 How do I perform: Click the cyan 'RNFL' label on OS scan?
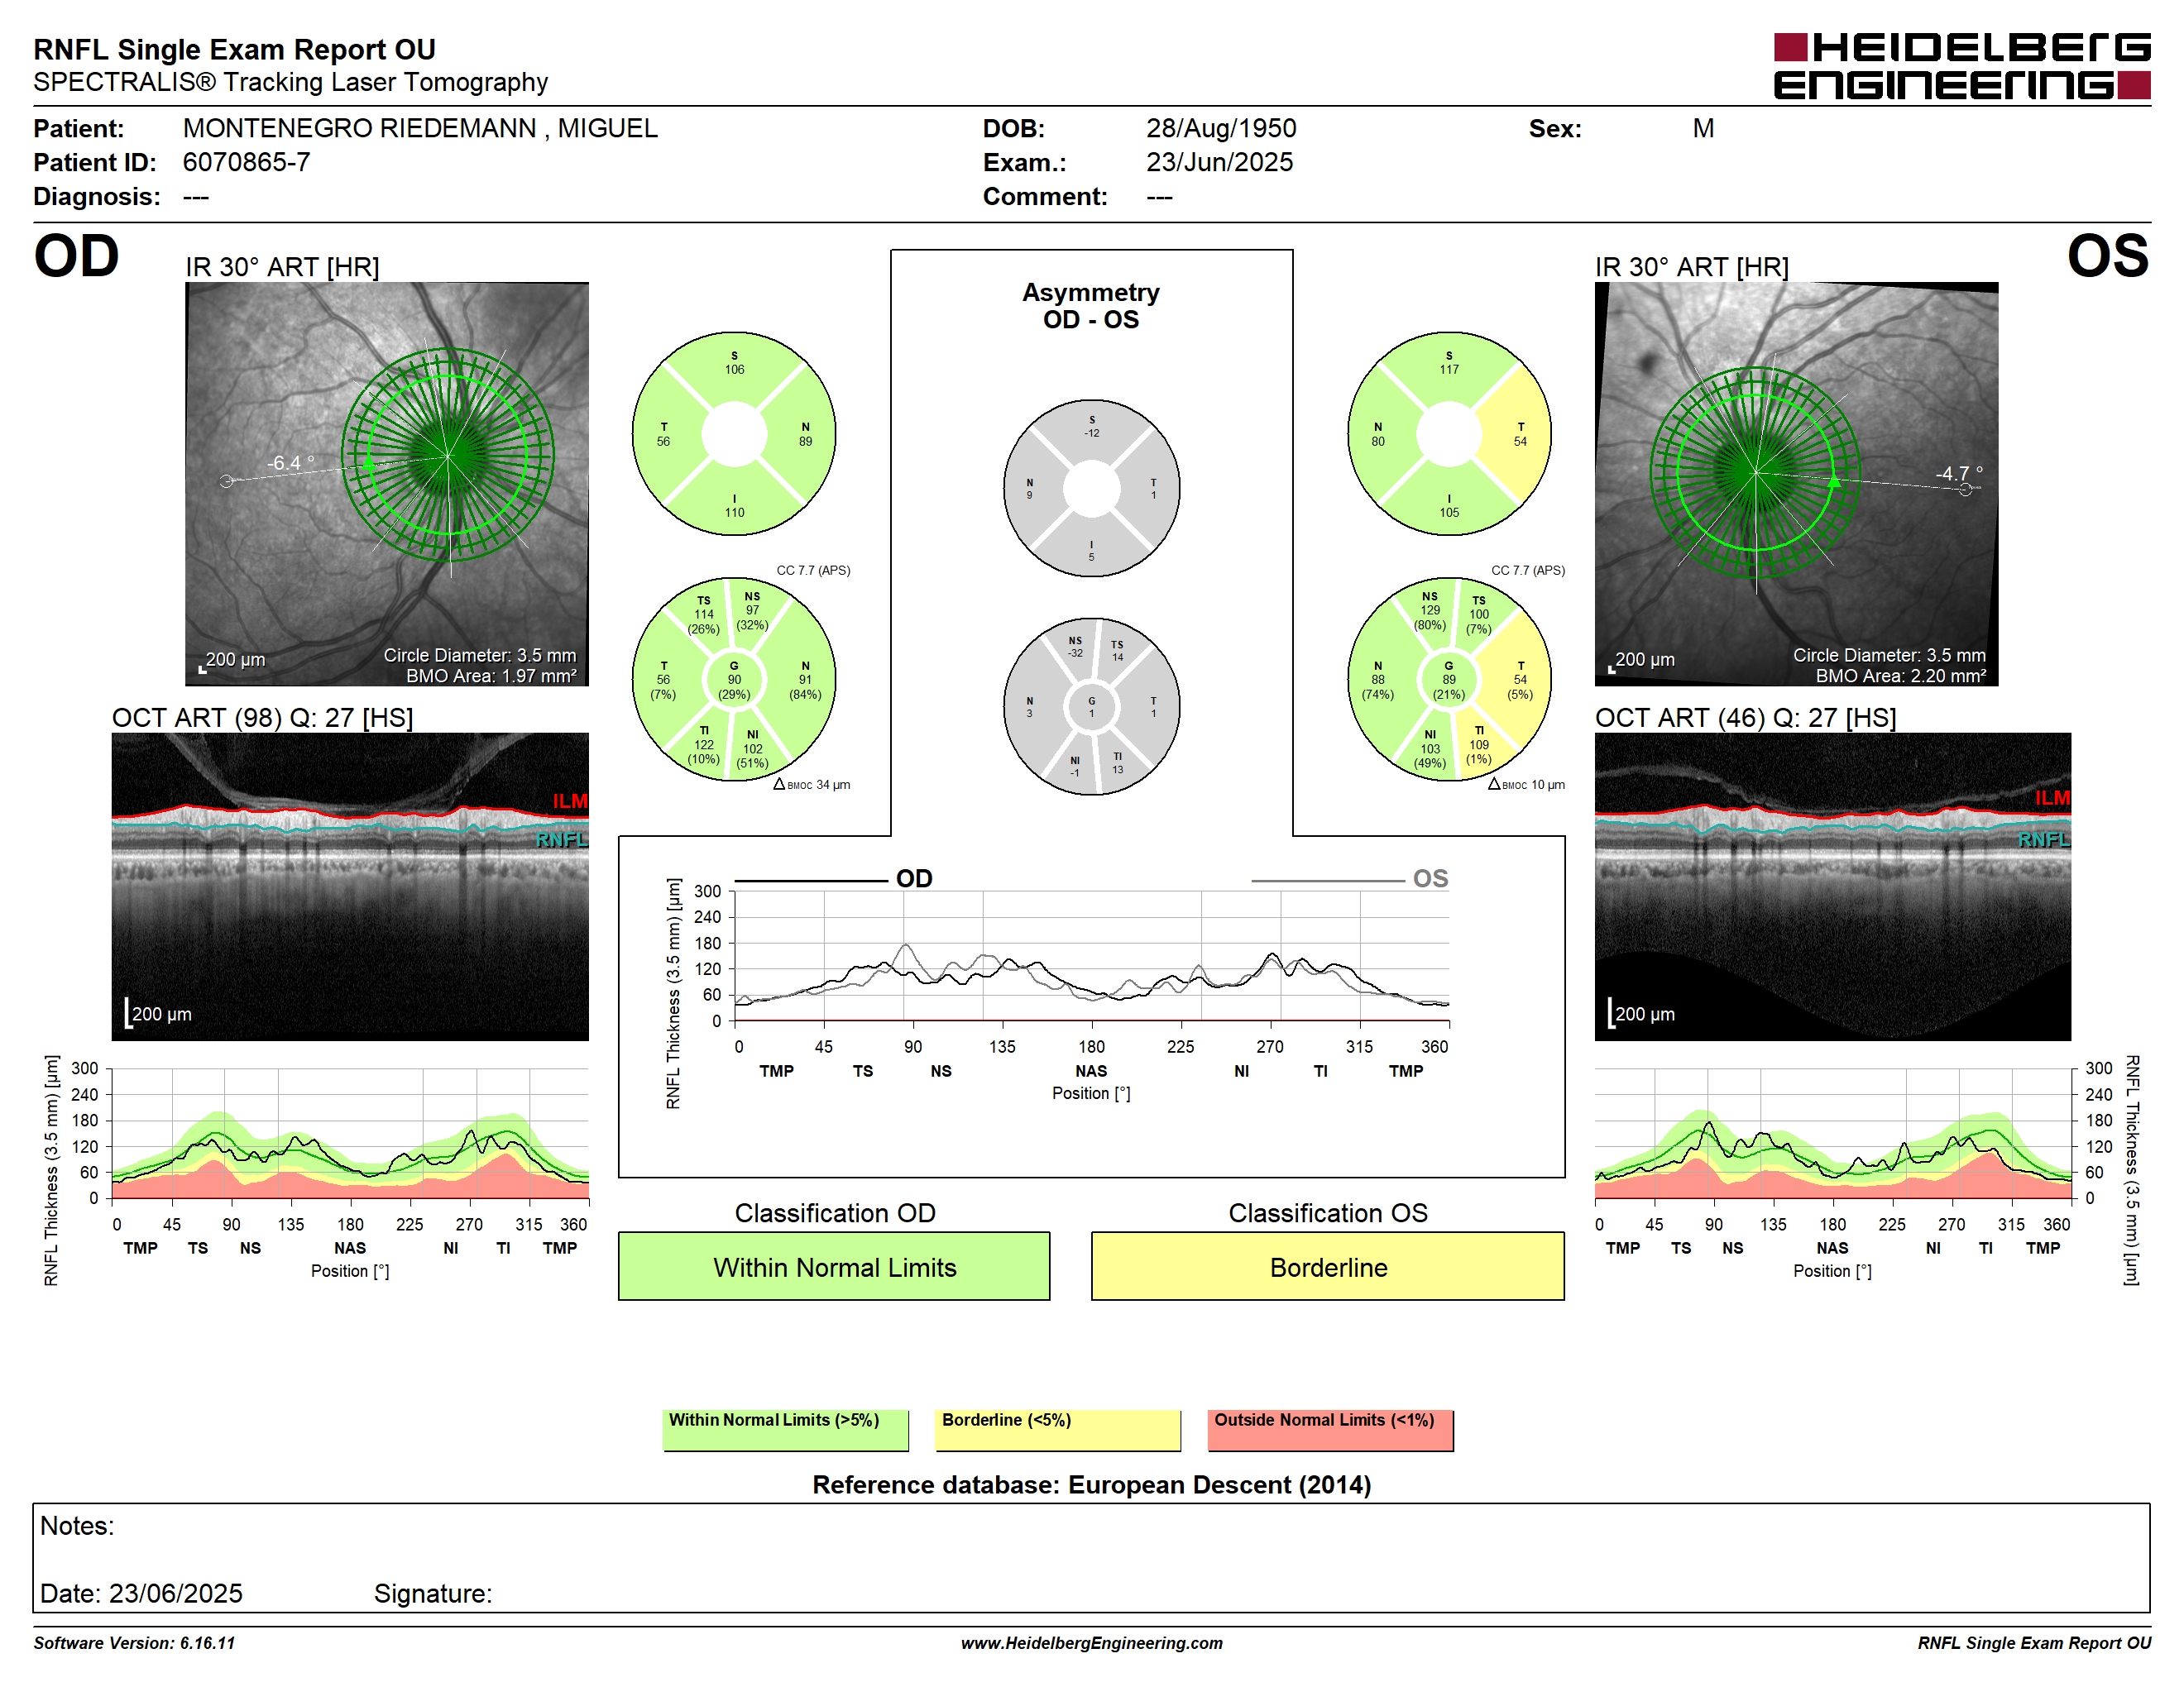pyautogui.click(x=2044, y=839)
